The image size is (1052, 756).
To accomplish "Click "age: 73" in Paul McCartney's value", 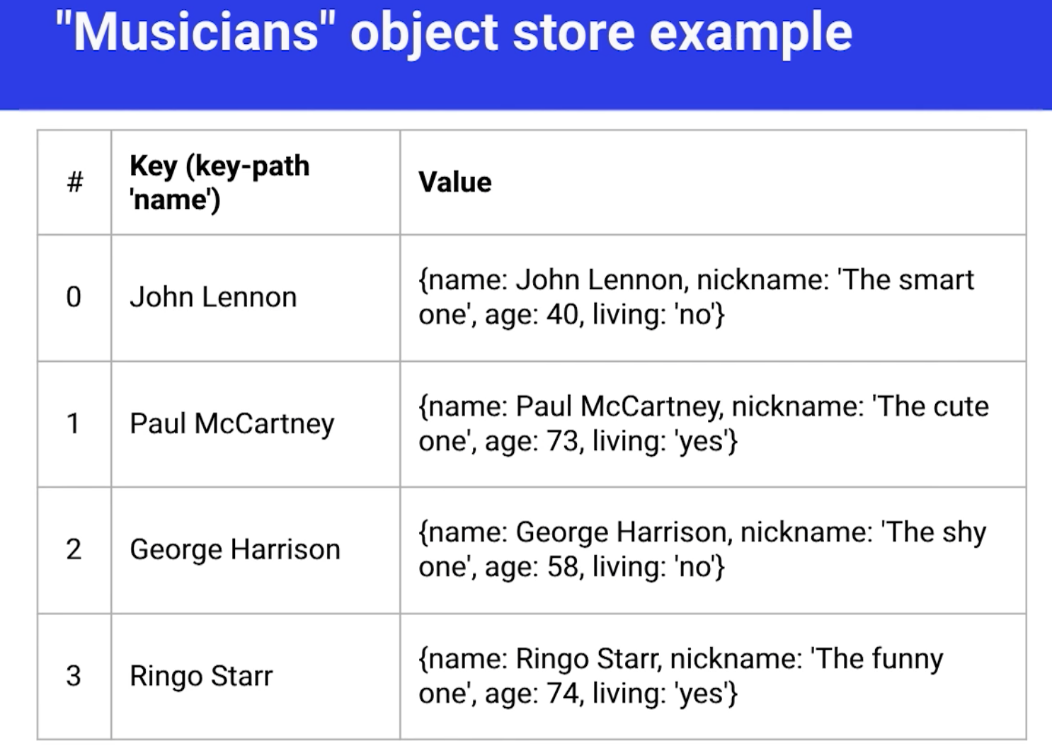I will 532,441.
